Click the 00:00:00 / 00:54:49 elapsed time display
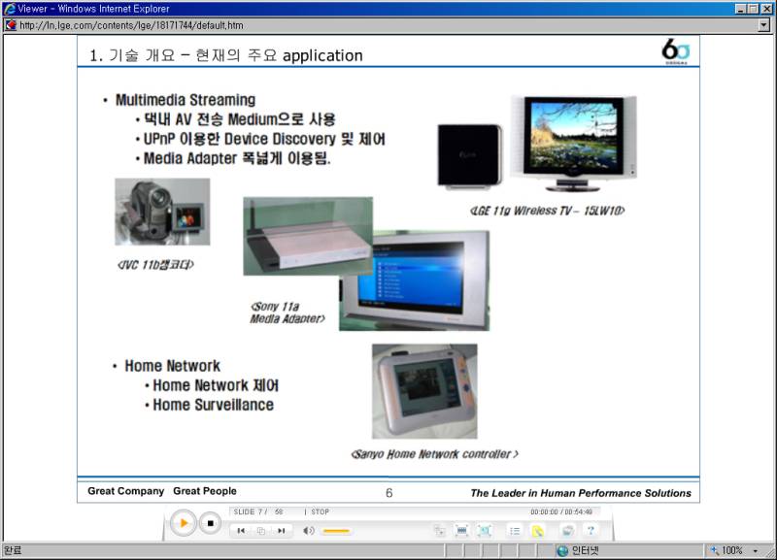 click(561, 512)
